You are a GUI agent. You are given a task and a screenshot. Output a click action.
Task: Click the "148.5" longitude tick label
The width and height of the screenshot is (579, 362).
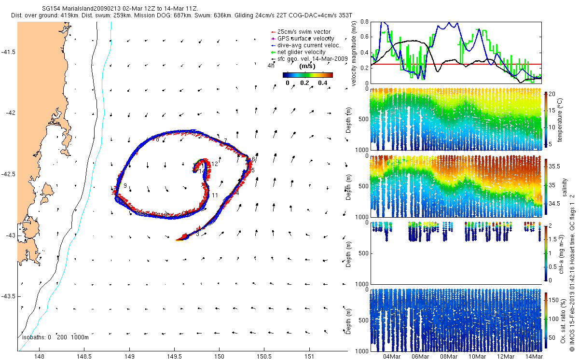click(x=84, y=357)
